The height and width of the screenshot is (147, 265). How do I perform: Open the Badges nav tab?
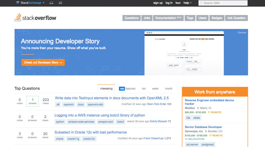[217, 18]
